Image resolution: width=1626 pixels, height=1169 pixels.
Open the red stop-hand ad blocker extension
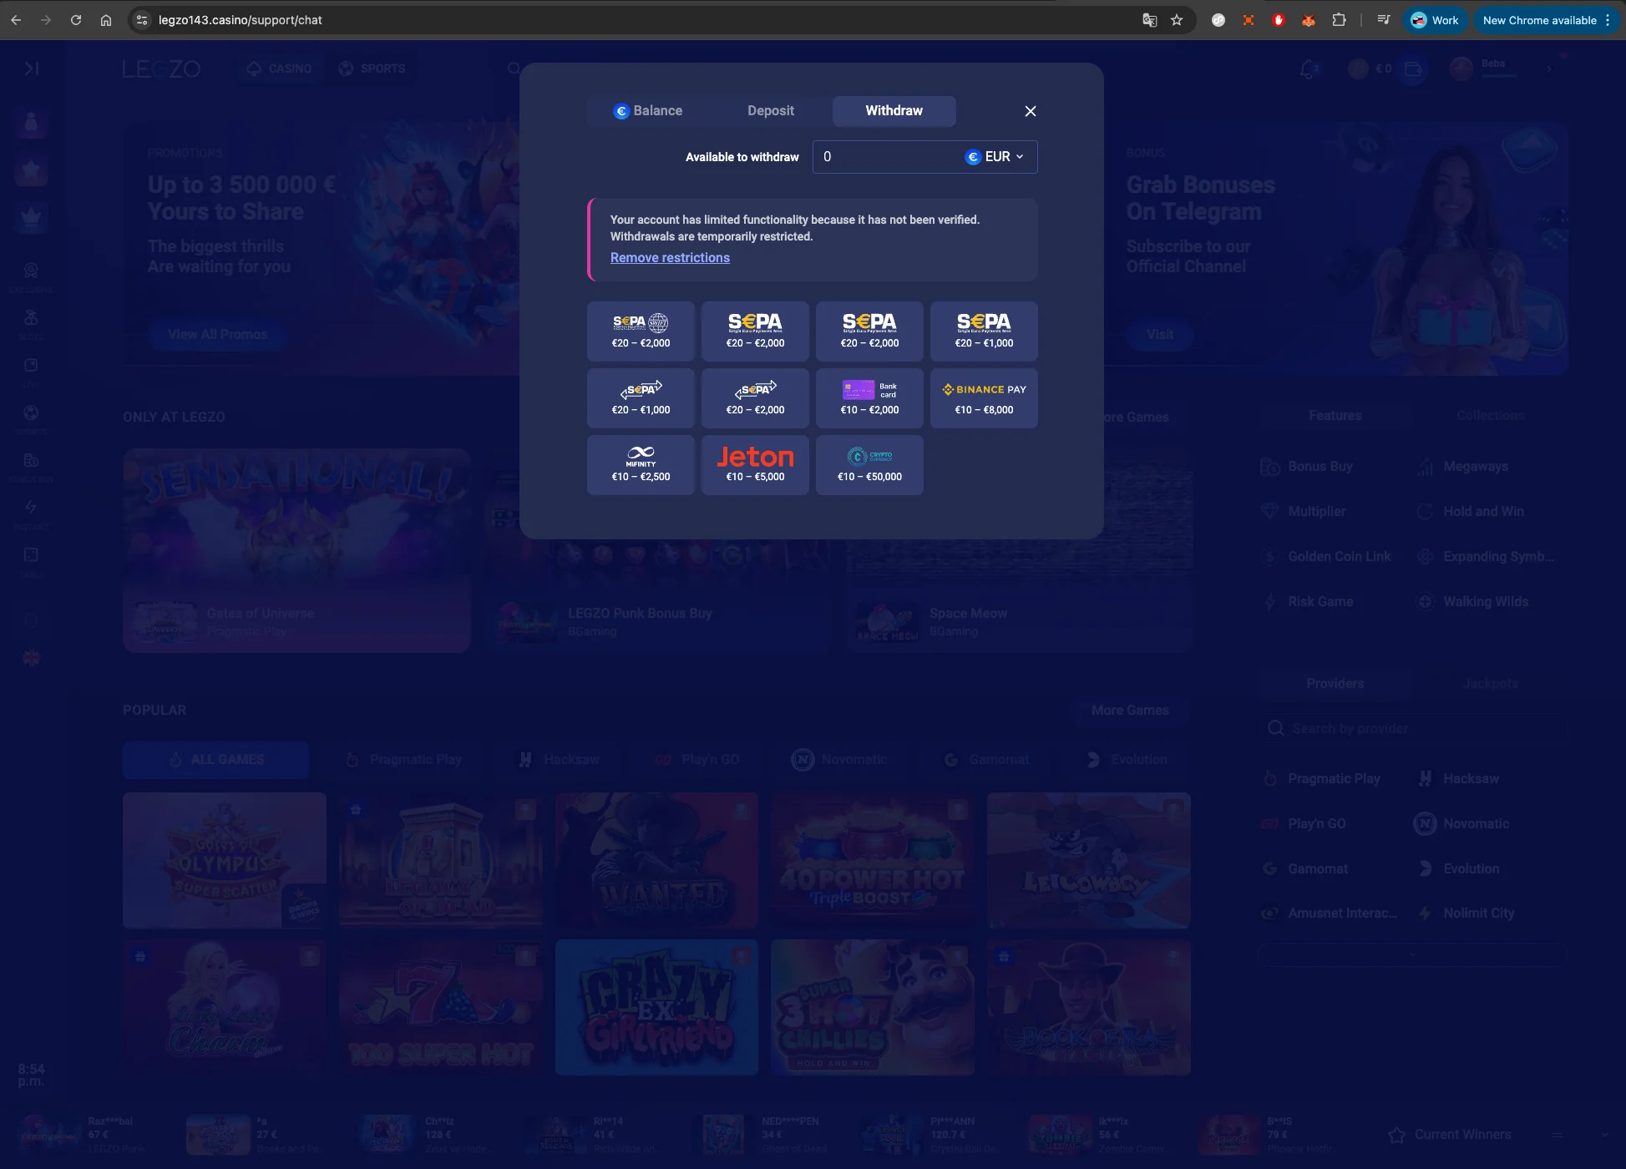click(1279, 20)
